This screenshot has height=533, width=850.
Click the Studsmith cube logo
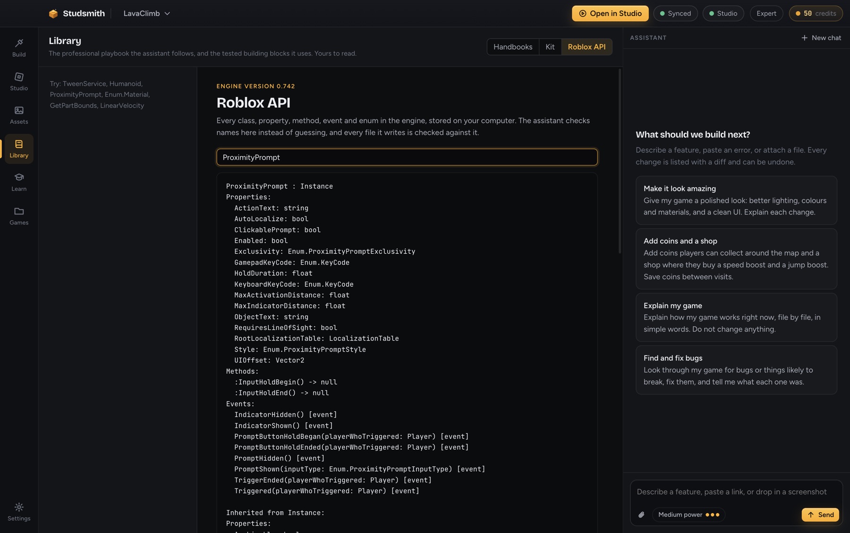click(x=53, y=14)
